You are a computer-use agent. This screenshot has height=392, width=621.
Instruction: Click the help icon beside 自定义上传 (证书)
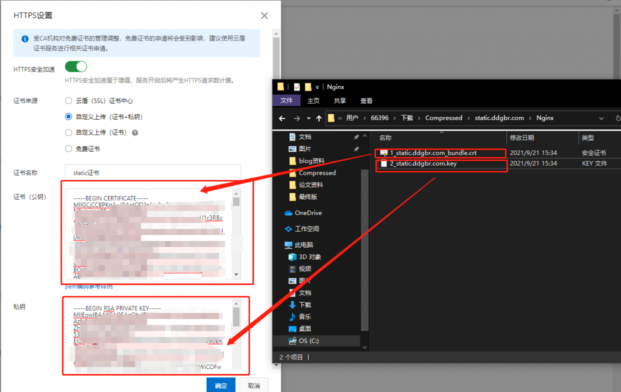135,133
